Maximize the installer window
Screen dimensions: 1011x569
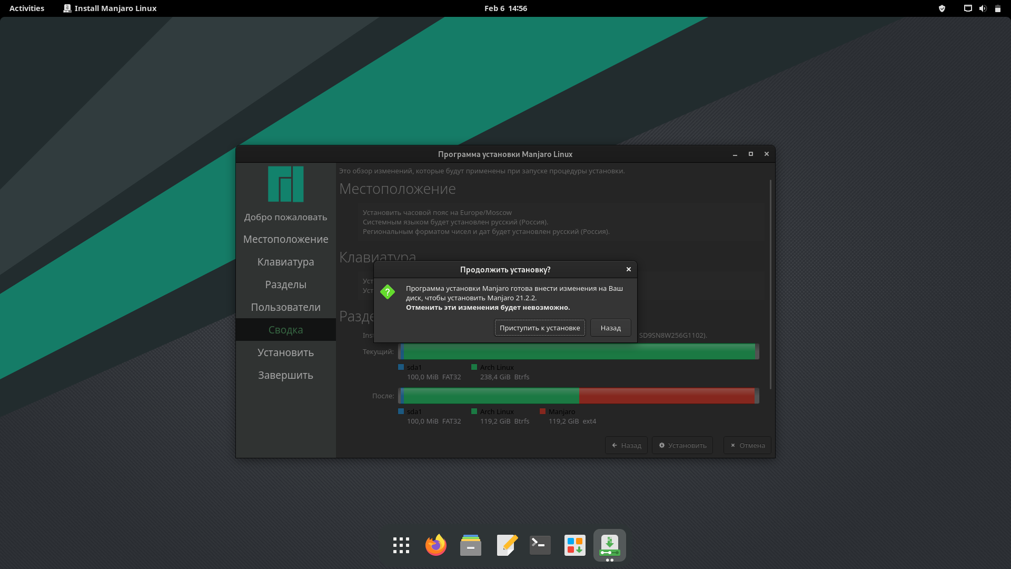pos(751,154)
